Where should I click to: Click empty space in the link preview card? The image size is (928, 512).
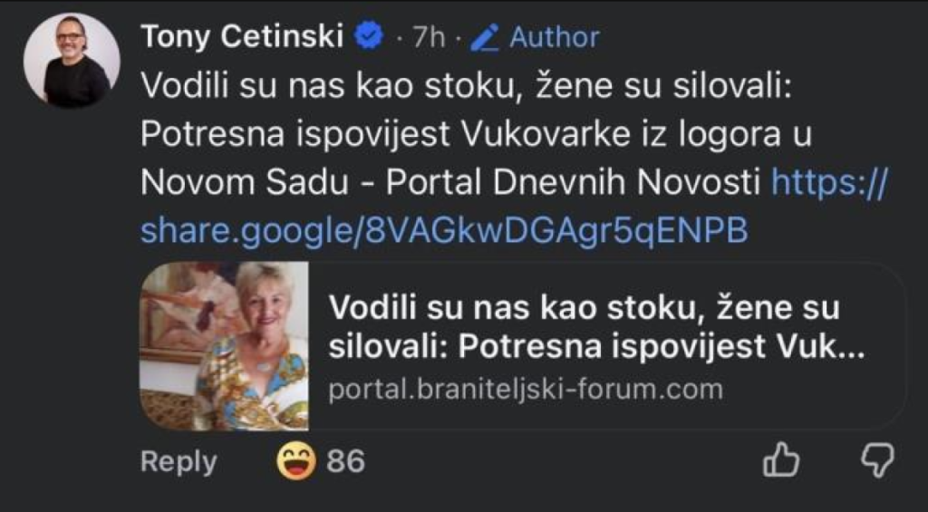tap(816, 399)
